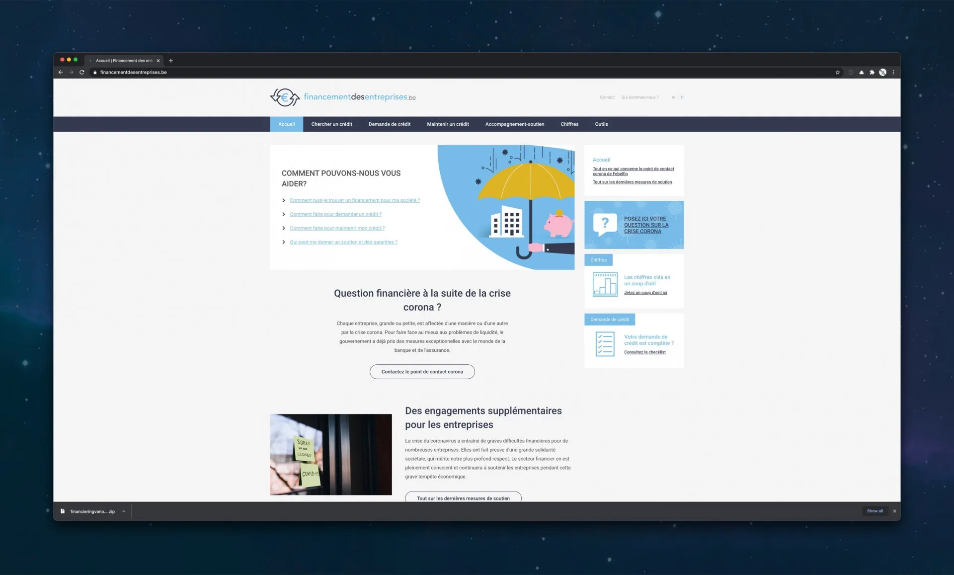Open the Chrome three-dot menu
This screenshot has width=954, height=575.
click(x=893, y=72)
